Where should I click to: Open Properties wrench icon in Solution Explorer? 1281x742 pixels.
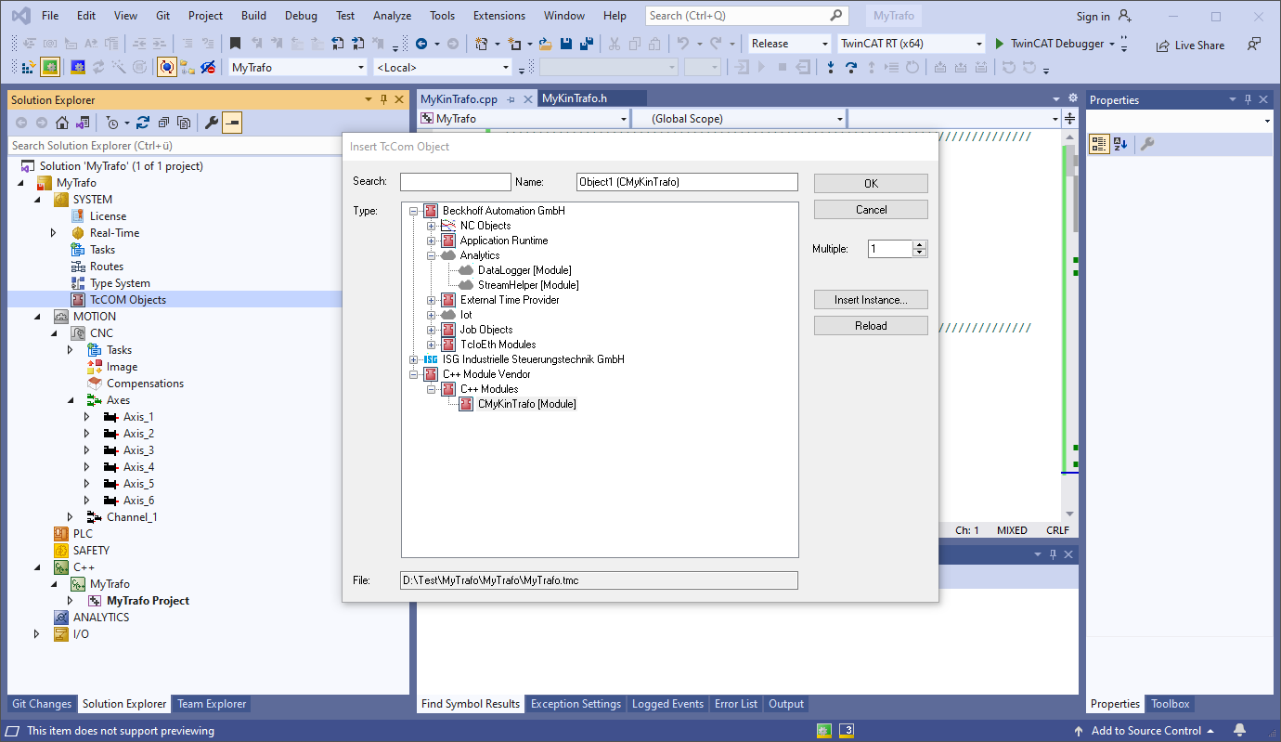pos(212,123)
